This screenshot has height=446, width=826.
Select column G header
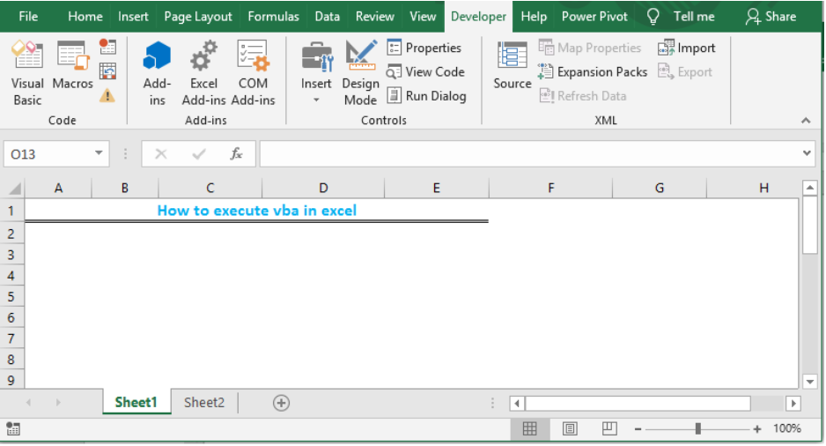click(660, 189)
